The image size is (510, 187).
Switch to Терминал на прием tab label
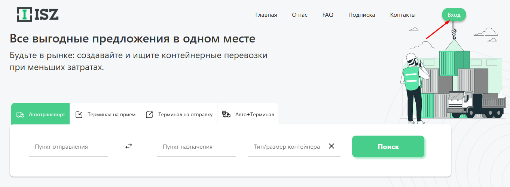(112, 114)
